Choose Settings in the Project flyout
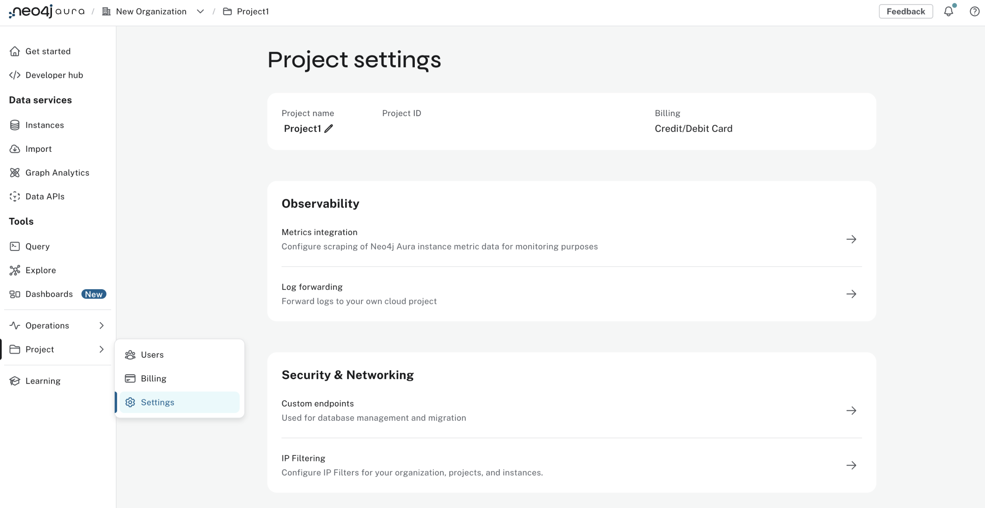Viewport: 985px width, 508px height. (x=157, y=402)
